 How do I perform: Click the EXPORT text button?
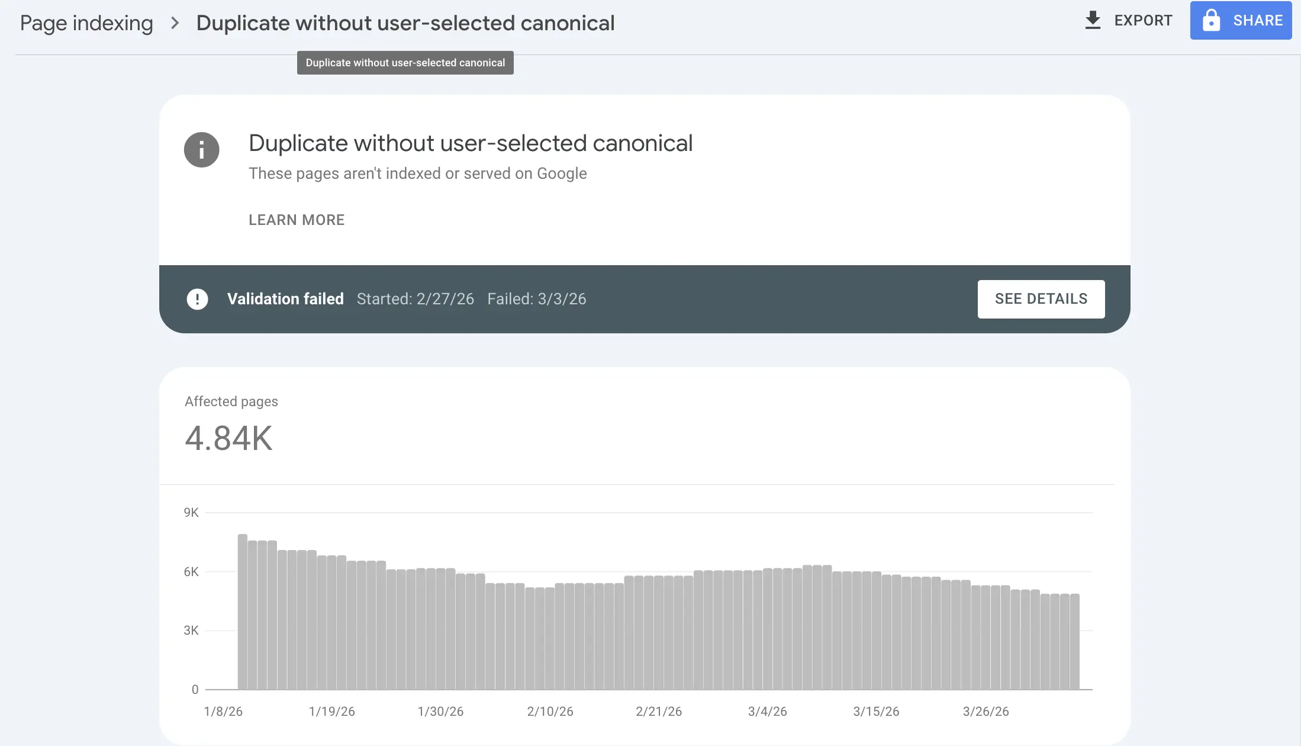coord(1143,20)
